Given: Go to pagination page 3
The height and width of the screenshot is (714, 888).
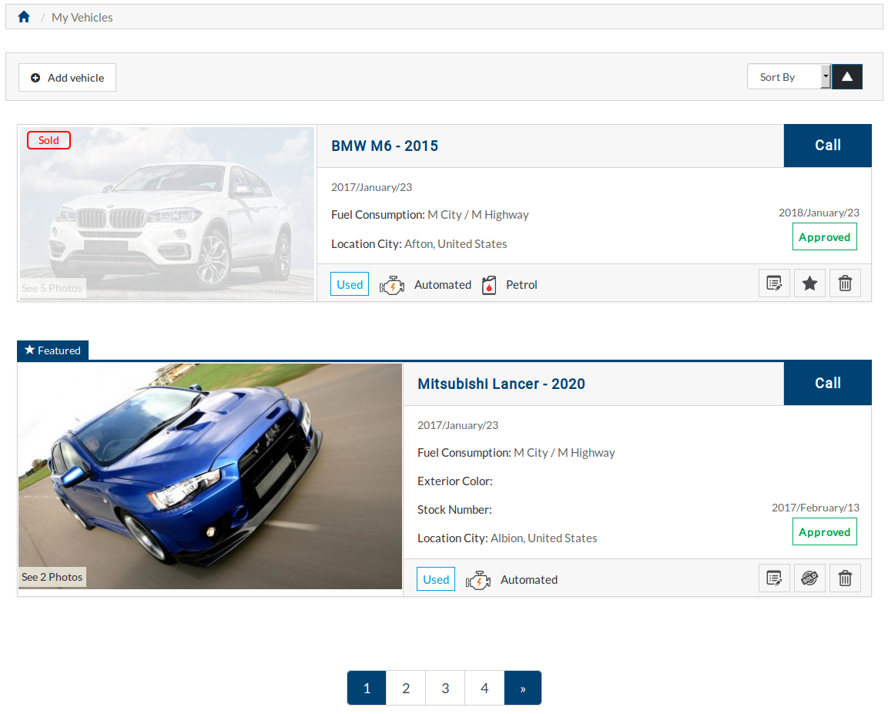Looking at the screenshot, I should pos(445,688).
